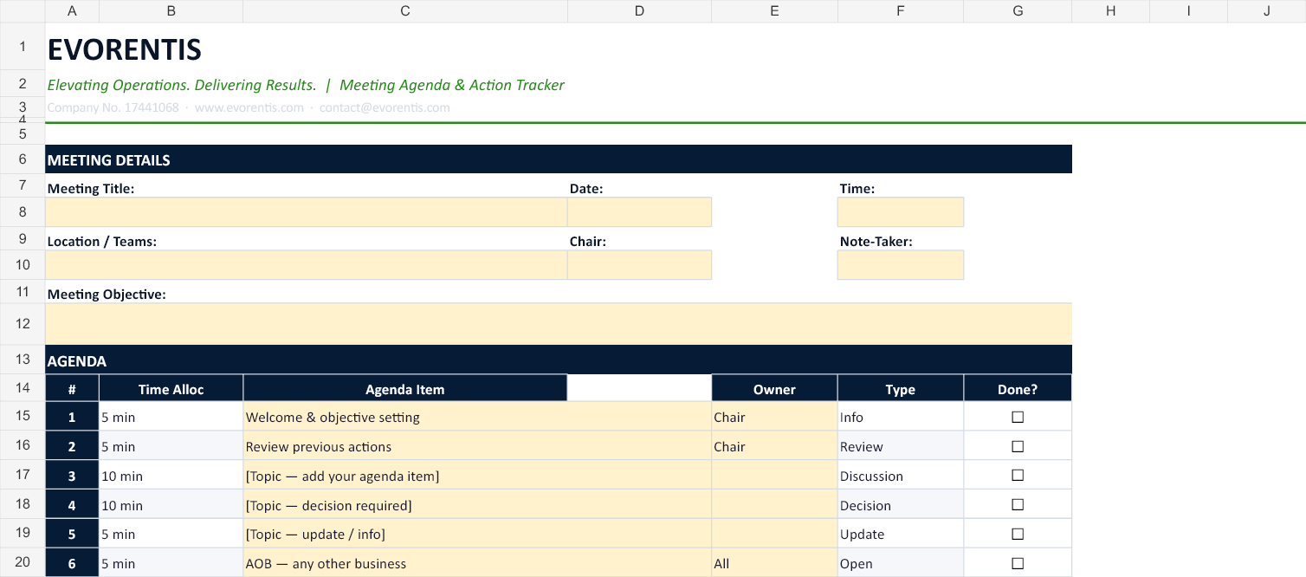Viewport: 1306px width, 577px height.
Task: Mark the Update row as done
Action: coord(1018,535)
